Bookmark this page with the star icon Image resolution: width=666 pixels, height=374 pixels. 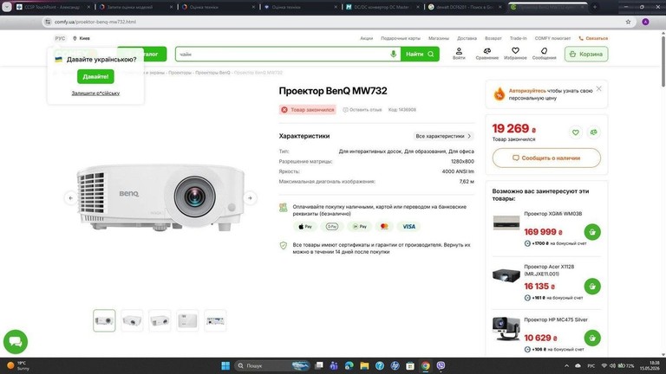click(628, 22)
